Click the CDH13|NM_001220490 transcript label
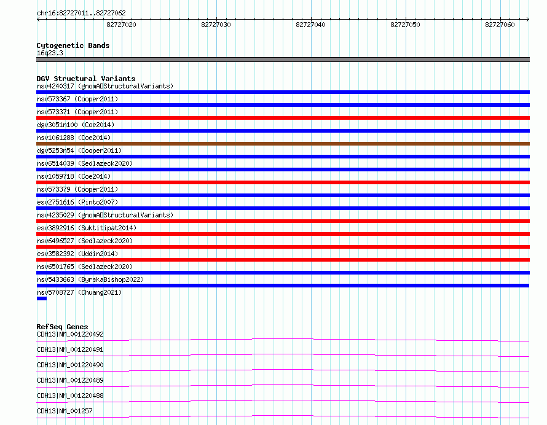Image resolution: width=547 pixels, height=425 pixels. [70, 365]
